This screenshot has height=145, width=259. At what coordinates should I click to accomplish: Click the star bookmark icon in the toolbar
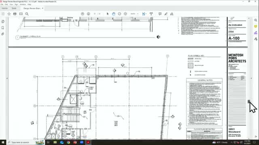pyautogui.click(x=9, y=14)
